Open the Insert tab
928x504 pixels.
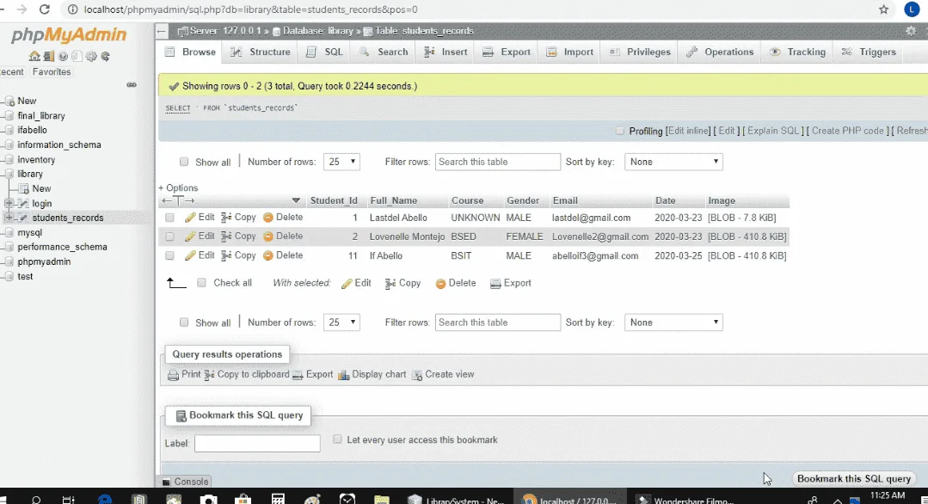446,52
